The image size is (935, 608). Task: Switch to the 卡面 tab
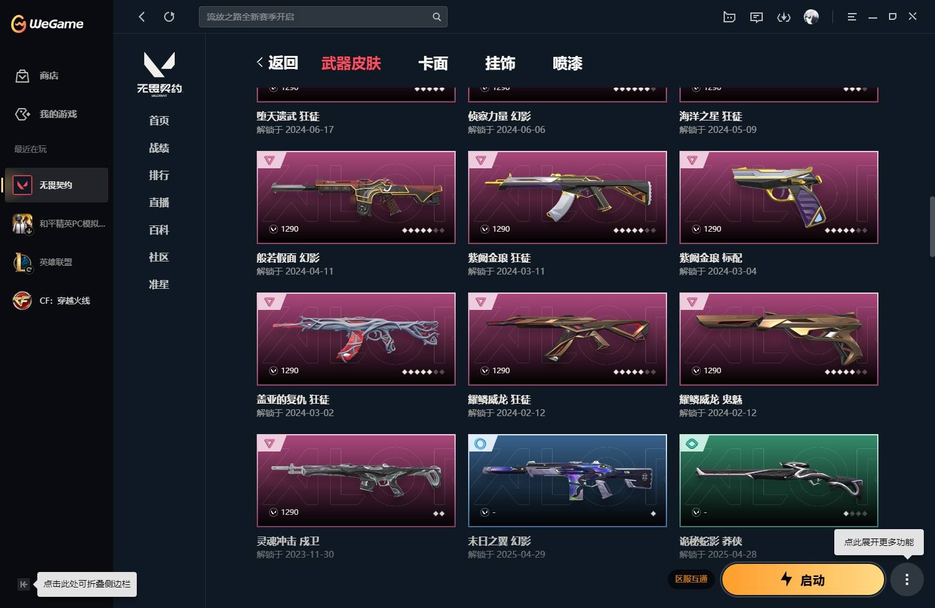coord(433,63)
